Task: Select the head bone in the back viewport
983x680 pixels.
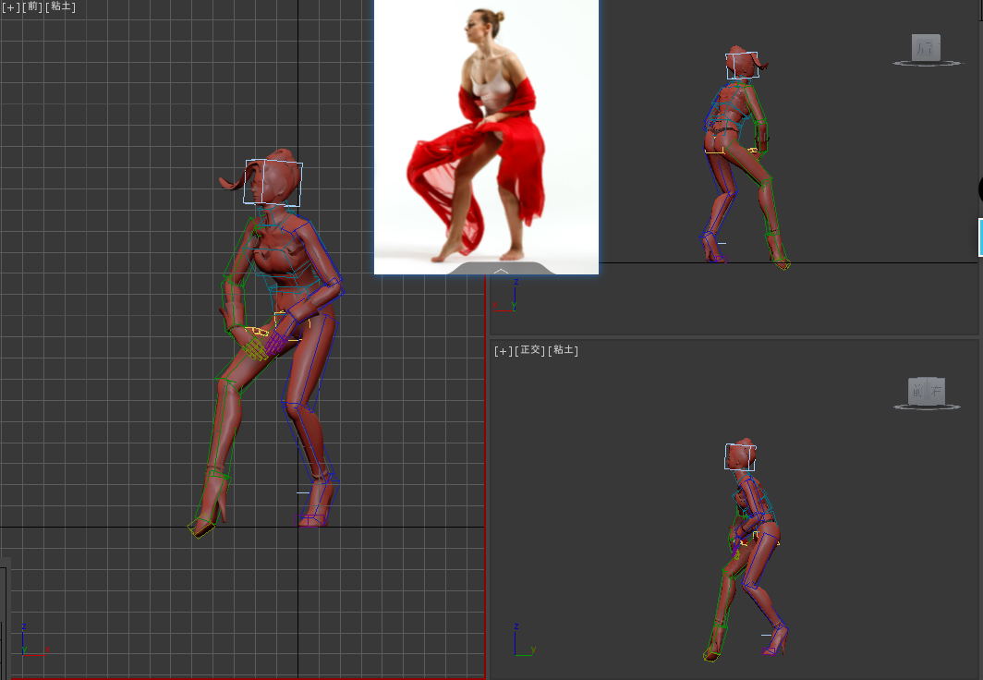Action: pos(742,66)
